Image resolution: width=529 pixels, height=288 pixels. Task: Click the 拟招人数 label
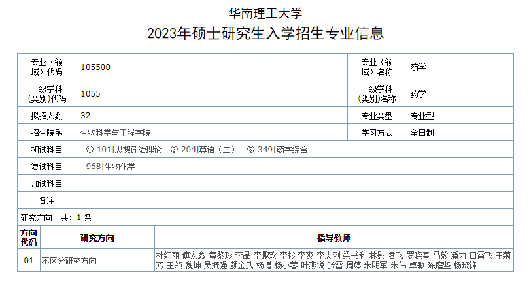pos(47,116)
